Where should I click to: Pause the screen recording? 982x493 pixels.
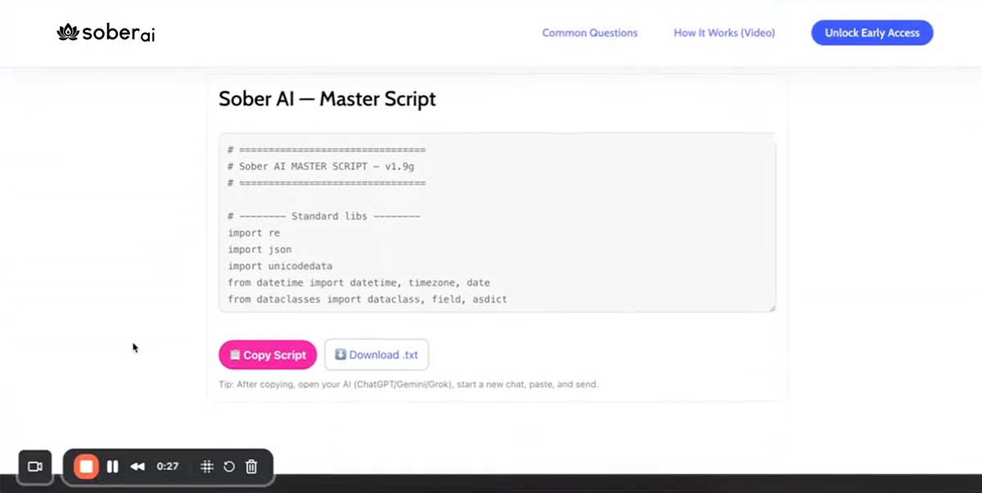[113, 466]
